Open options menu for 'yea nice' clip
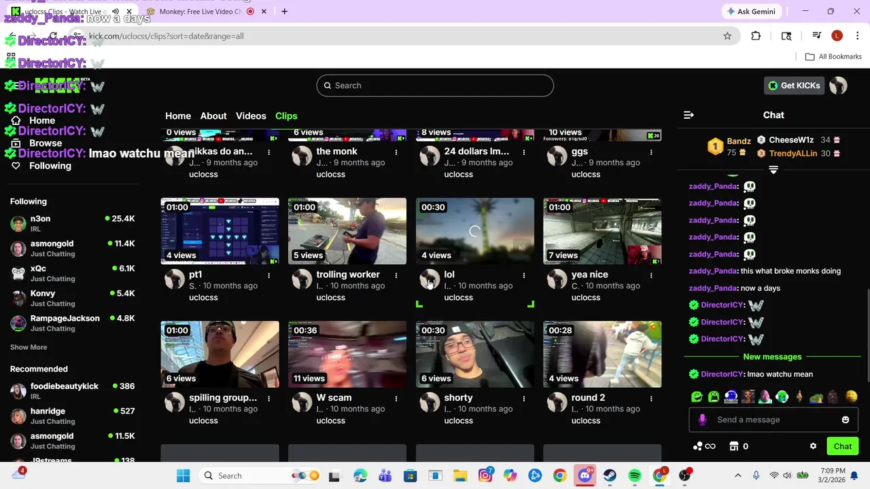 click(651, 275)
